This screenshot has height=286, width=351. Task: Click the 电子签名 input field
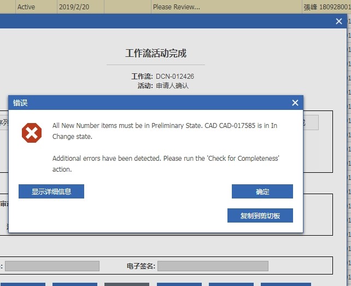(x=213, y=266)
